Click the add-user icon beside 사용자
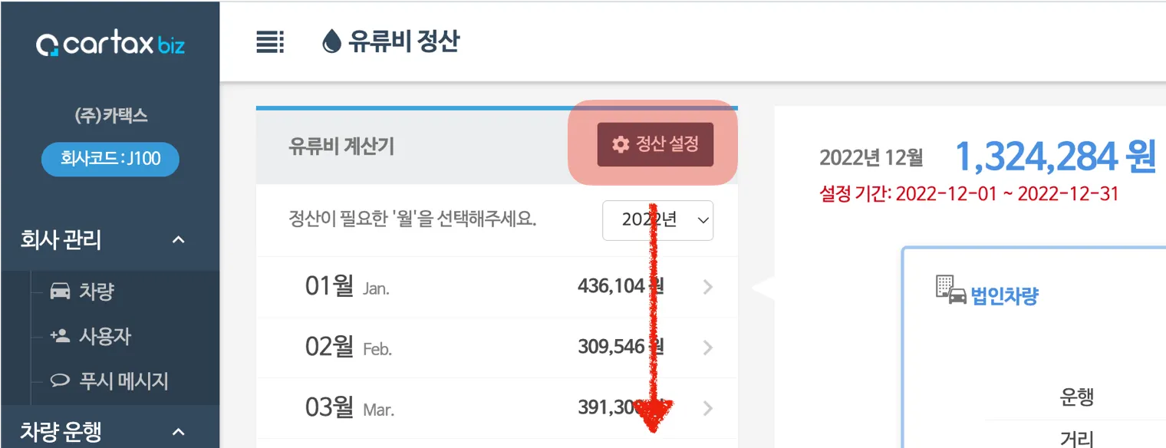The width and height of the screenshot is (1166, 448). [60, 336]
